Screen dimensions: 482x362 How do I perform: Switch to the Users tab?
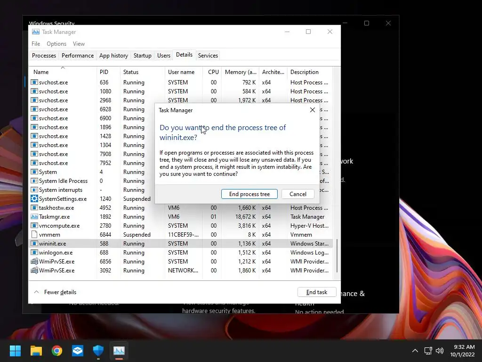coord(163,56)
